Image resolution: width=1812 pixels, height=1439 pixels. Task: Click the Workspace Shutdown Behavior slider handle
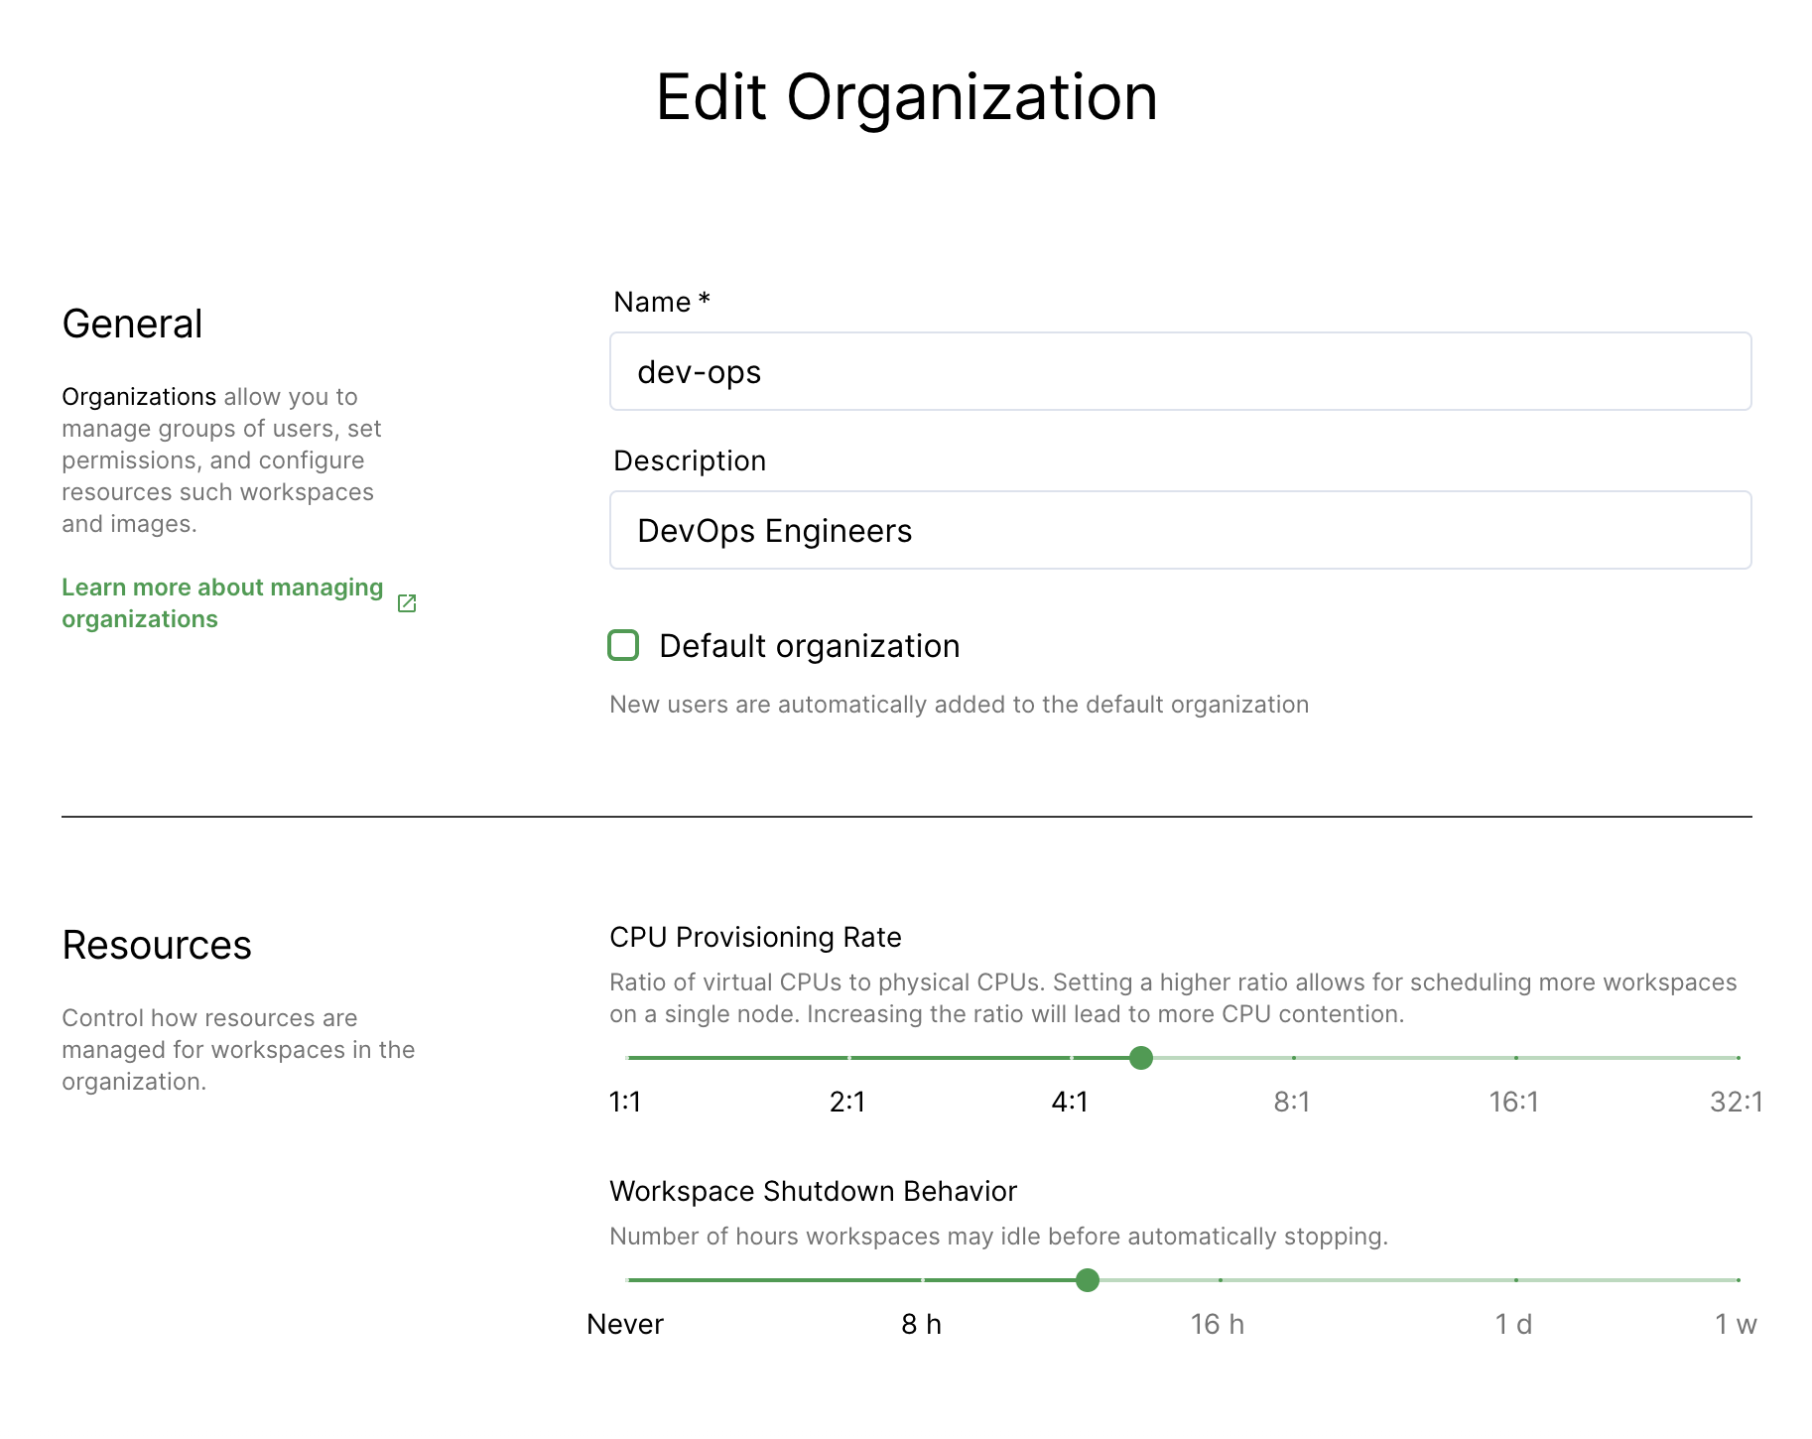pos(1088,1280)
